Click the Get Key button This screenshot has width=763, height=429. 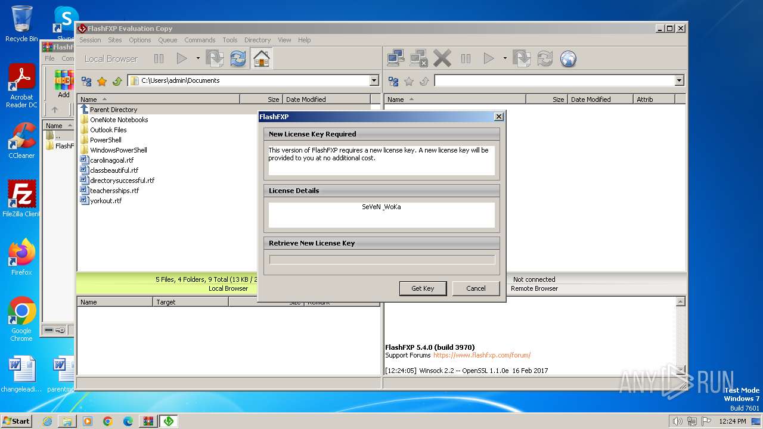(x=423, y=288)
